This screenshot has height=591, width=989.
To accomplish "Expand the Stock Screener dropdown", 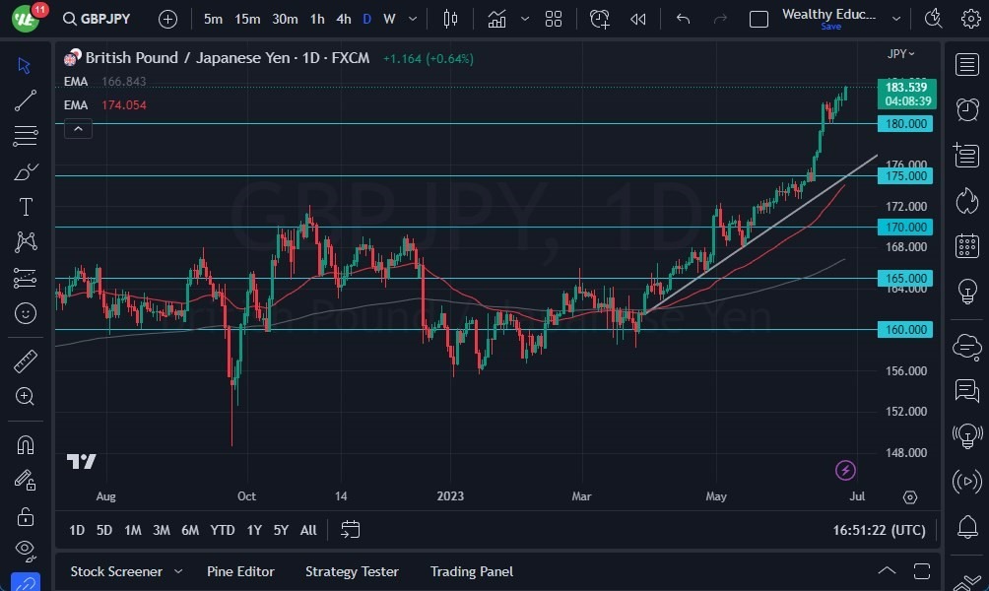I will click(x=178, y=571).
